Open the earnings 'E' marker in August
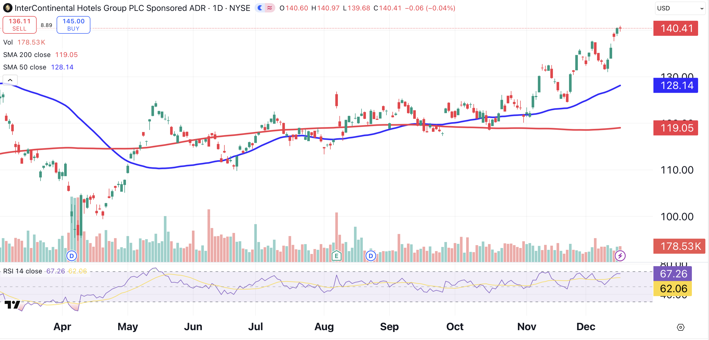 tap(336, 256)
